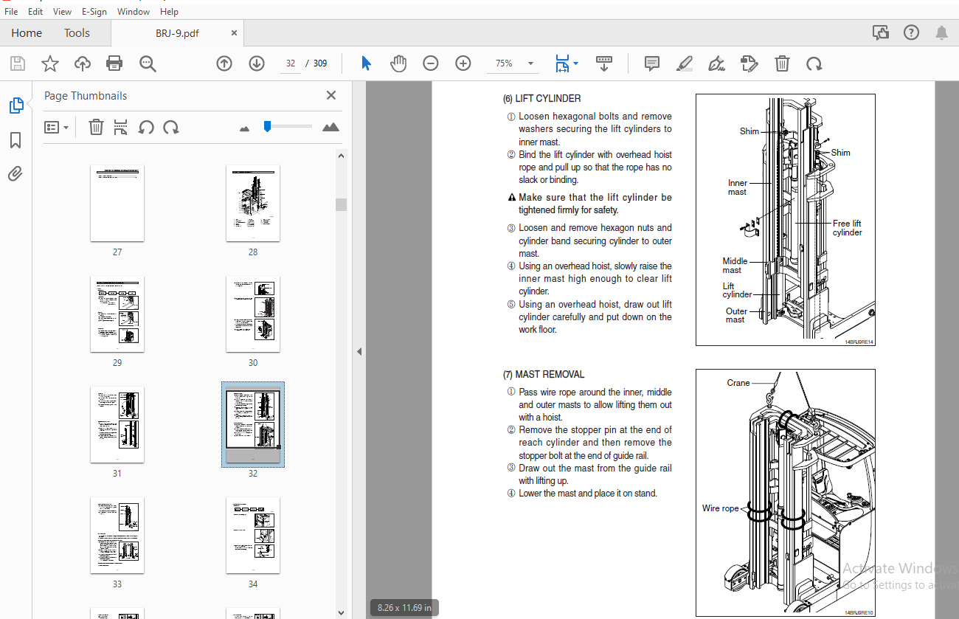
Task: Select the page 27 thumbnail
Action: coord(117,203)
